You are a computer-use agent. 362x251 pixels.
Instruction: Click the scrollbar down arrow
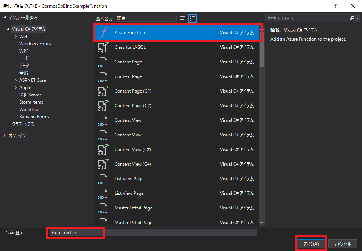(262, 223)
